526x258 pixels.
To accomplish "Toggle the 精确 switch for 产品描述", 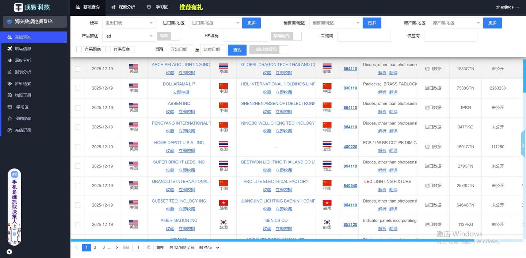I will tap(168, 36).
